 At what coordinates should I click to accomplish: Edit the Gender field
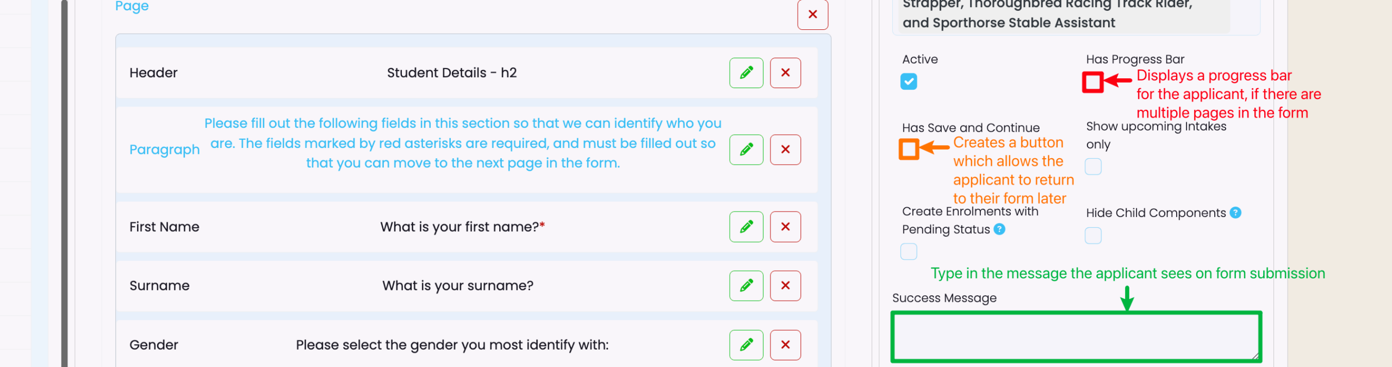(746, 345)
